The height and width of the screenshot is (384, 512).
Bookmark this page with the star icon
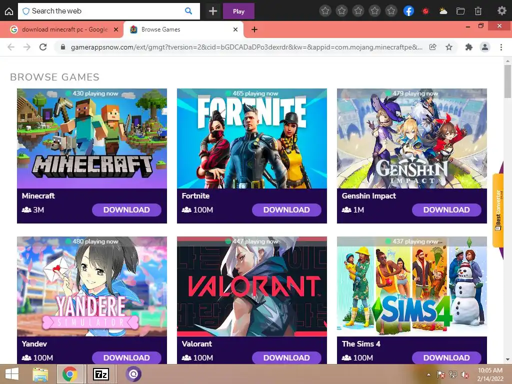point(449,47)
